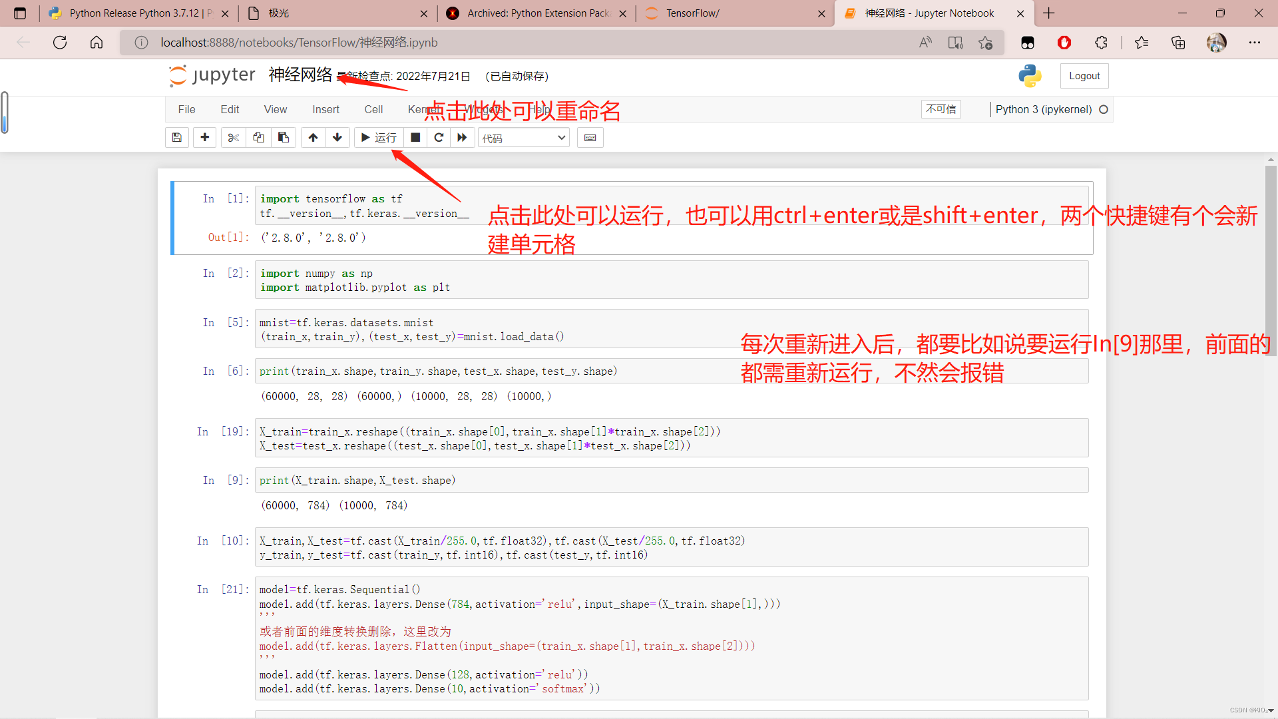This screenshot has height=719, width=1278.
Task: Open immersive reader icon
Action: coord(955,43)
